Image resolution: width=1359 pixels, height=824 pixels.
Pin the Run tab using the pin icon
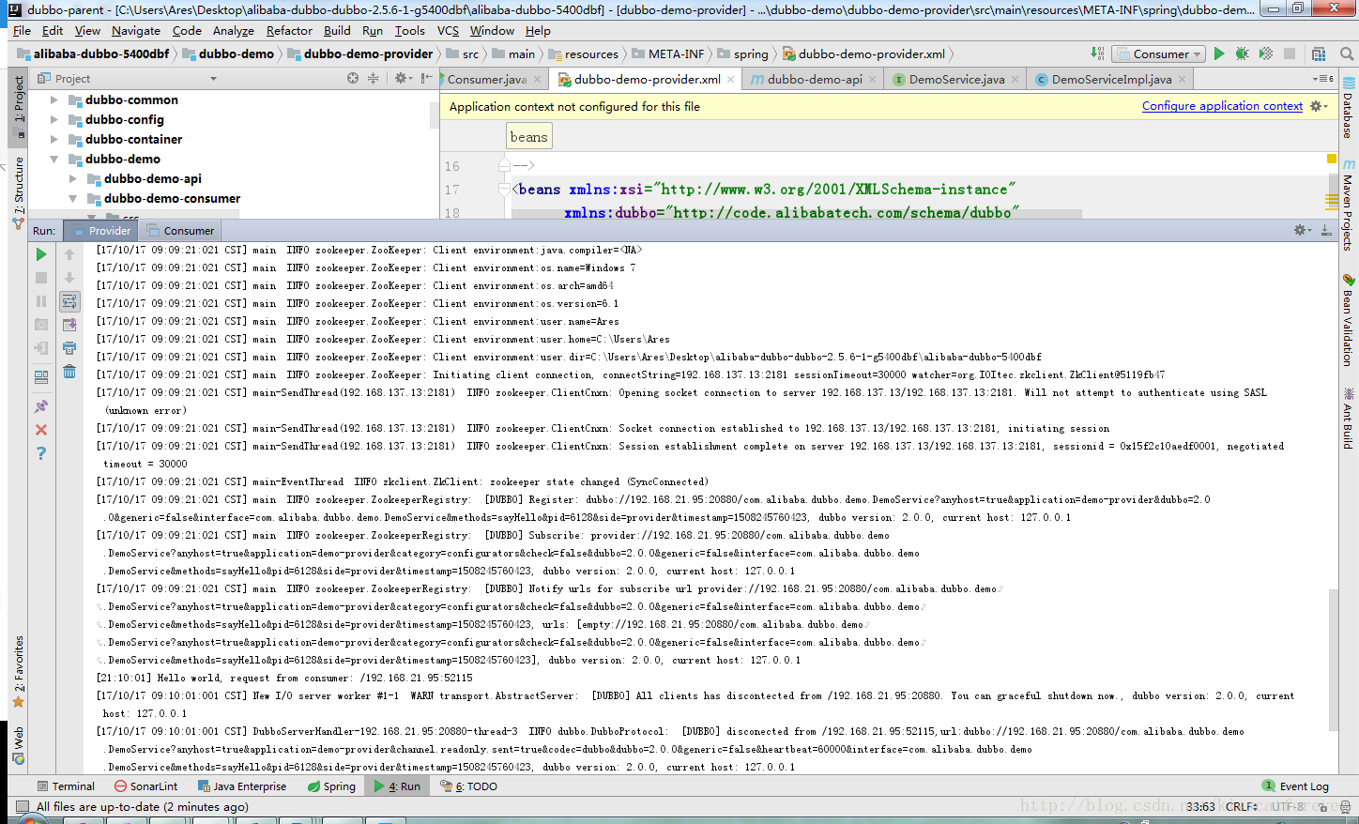41,406
